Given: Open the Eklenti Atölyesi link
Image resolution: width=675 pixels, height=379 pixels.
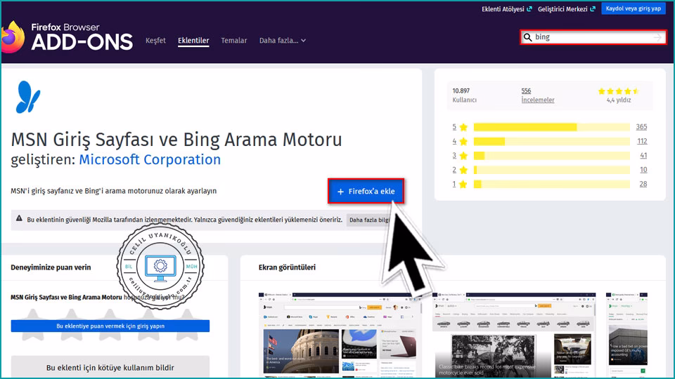Looking at the screenshot, I should point(507,9).
